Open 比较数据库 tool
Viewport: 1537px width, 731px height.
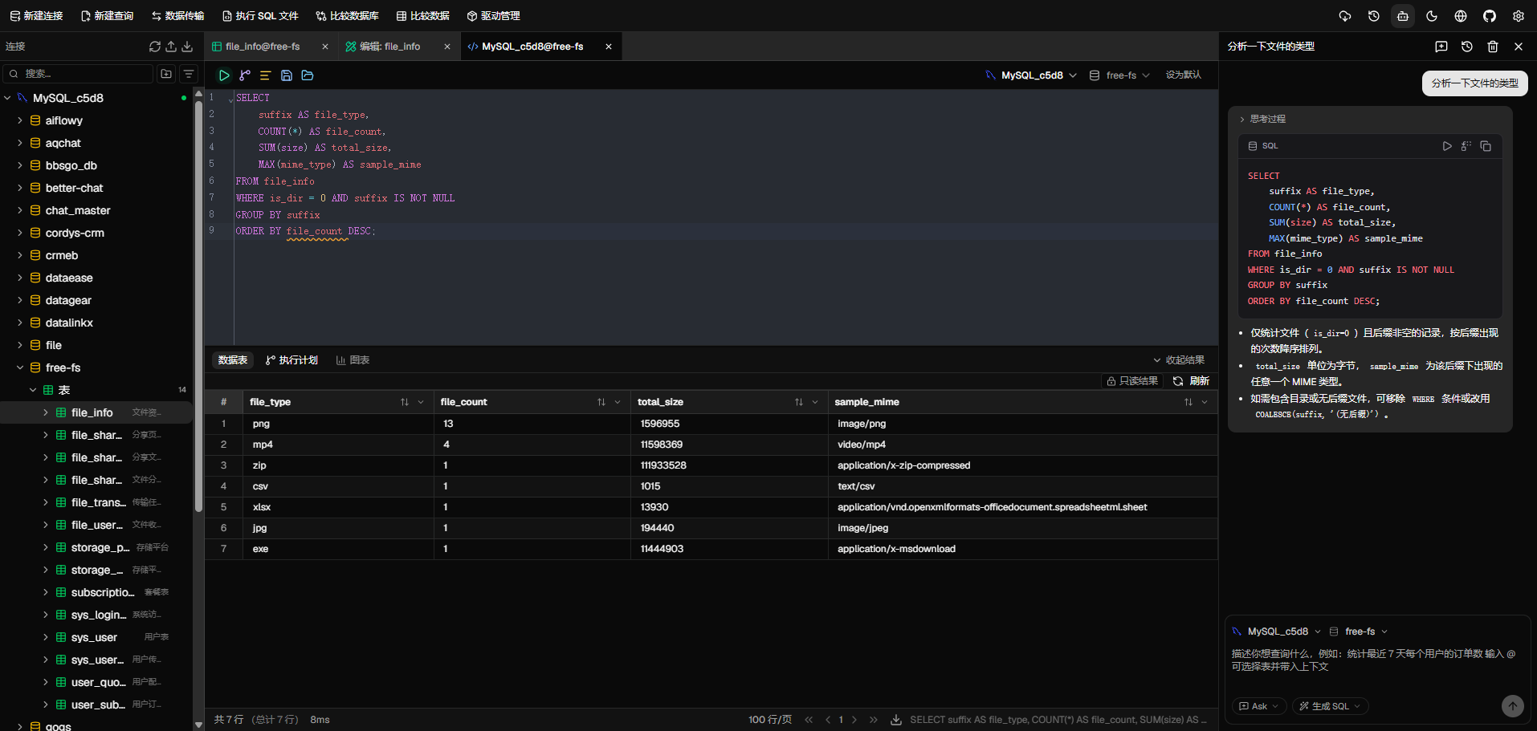[347, 16]
